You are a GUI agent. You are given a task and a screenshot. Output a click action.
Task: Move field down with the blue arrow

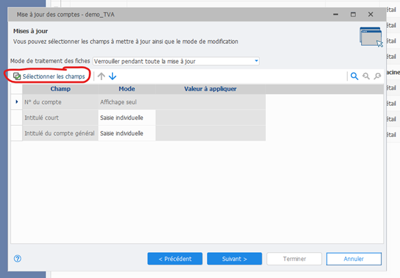112,76
